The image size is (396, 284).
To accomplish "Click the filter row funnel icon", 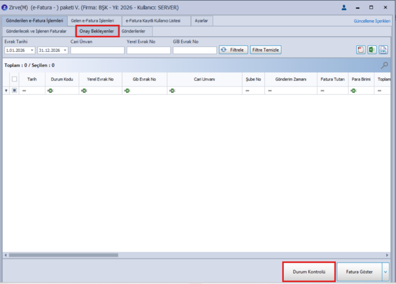I will (6, 91).
